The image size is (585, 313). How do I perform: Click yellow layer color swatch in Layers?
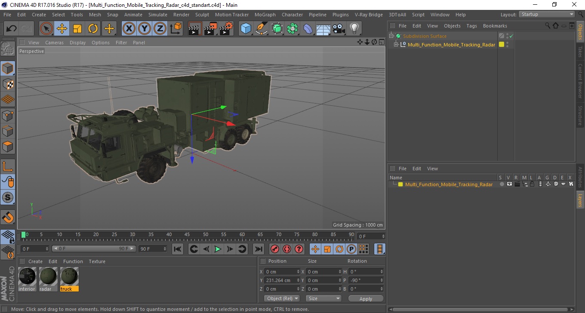[400, 184]
